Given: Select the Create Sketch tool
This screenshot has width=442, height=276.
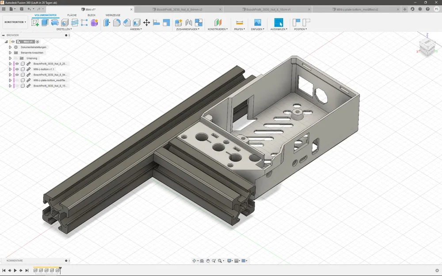Looking at the screenshot, I should click(35, 23).
